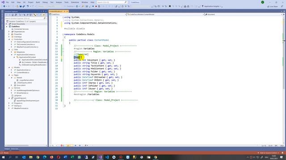Collapse the ContentModel class at line 9
The height and width of the screenshot is (160, 286).
point(63,40)
